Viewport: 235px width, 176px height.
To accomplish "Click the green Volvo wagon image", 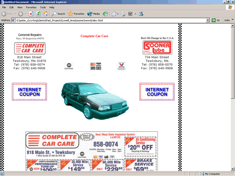I will [95, 101].
